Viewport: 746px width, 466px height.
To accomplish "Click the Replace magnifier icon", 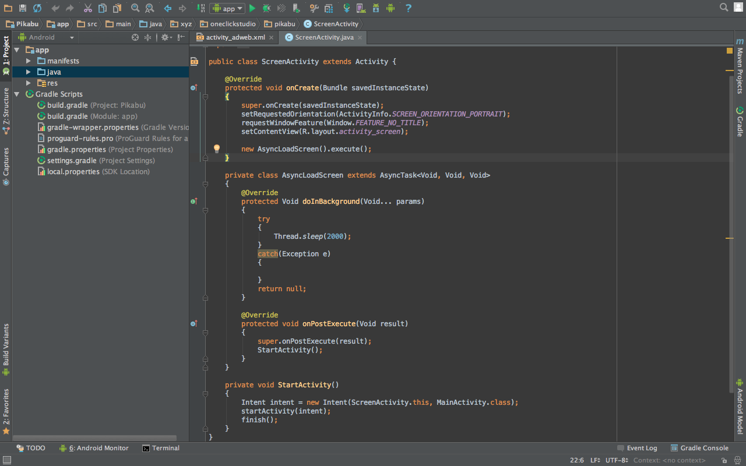I will tap(150, 8).
